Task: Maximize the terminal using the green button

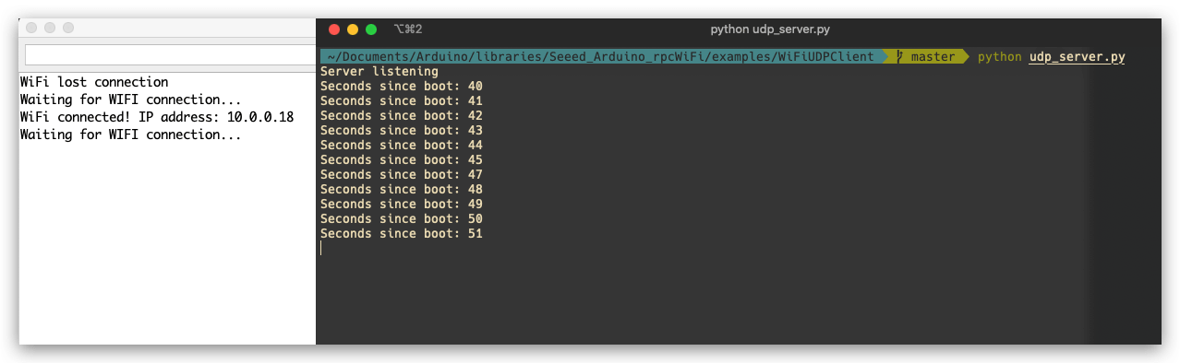Action: coord(371,29)
